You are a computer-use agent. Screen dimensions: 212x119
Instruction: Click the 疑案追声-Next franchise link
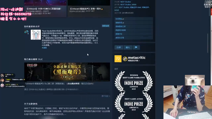136,7
